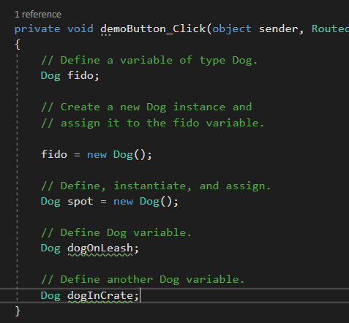Select the 'spot' variable name

pos(80,202)
